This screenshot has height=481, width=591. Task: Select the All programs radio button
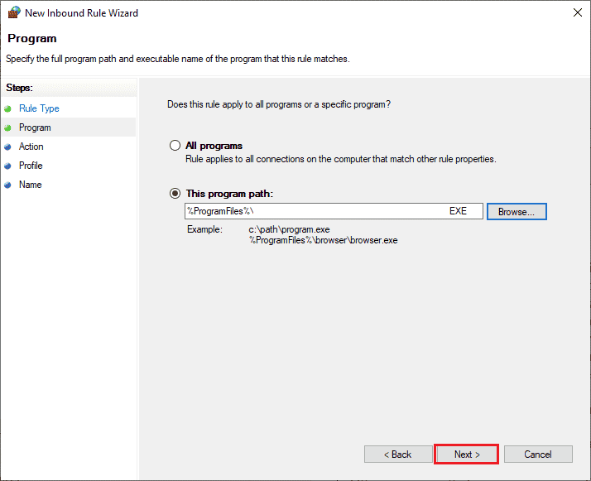pyautogui.click(x=175, y=146)
